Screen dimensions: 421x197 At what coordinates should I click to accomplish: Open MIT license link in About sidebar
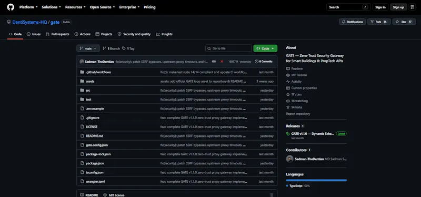coord(296,75)
